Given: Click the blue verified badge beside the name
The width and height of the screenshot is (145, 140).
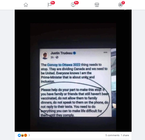Looking at the screenshot, I should point(75,53).
